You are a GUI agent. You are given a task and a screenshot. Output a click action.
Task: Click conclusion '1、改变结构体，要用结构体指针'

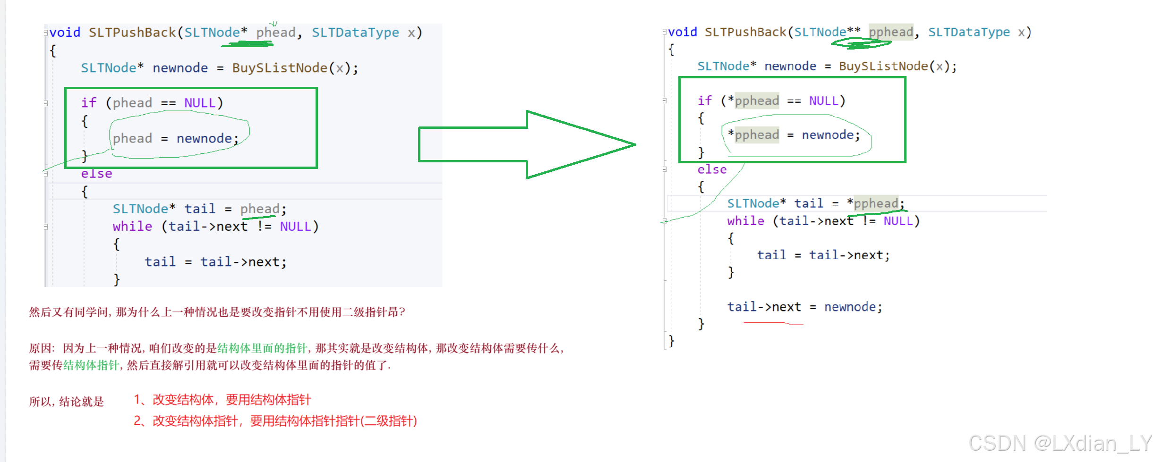[x=222, y=400]
